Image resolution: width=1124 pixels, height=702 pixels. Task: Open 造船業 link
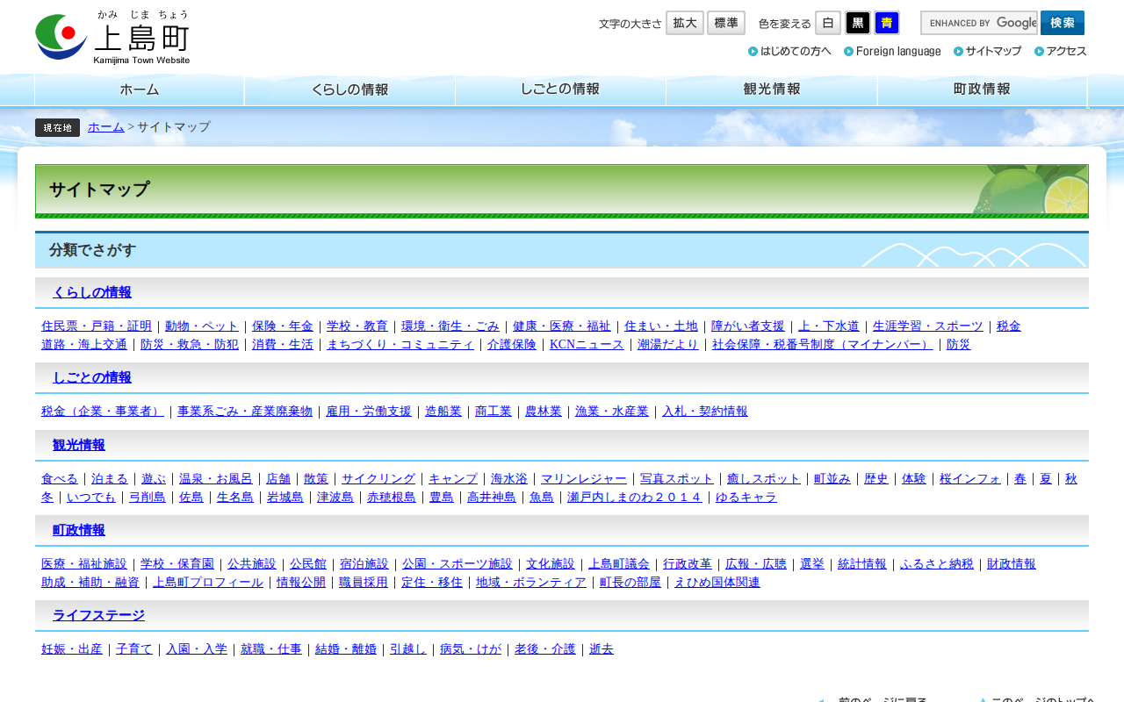[443, 412]
